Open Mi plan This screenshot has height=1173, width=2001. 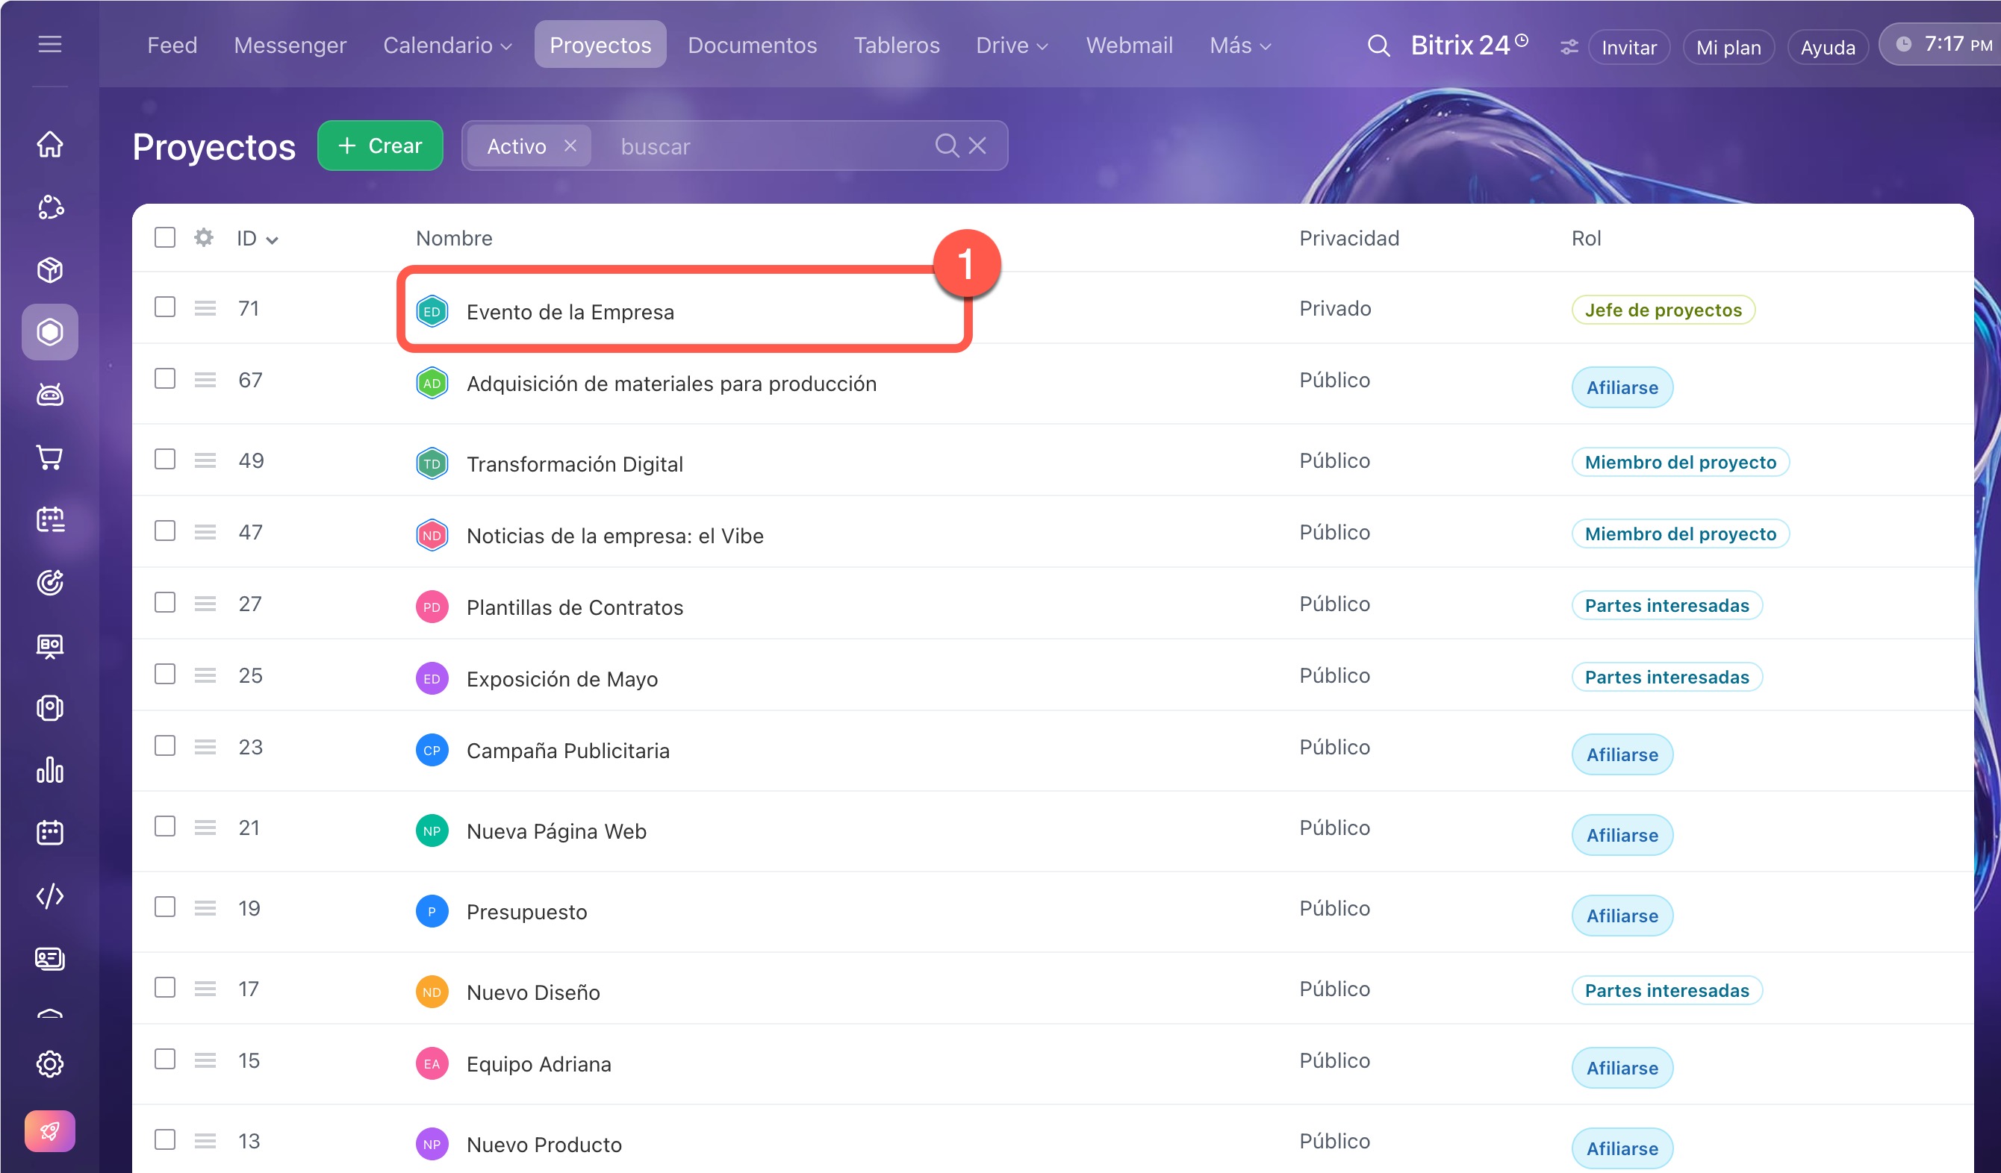(1728, 48)
